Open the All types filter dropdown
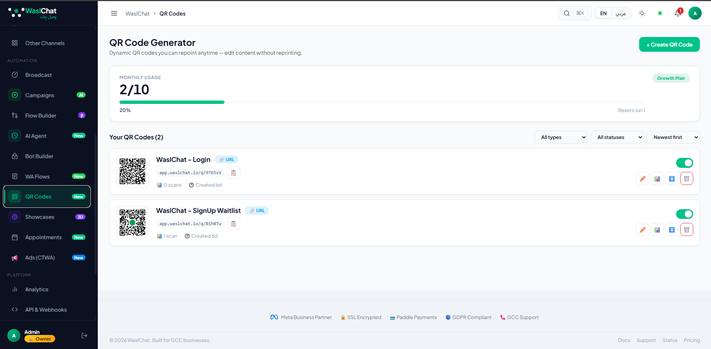Image resolution: width=711 pixels, height=349 pixels. [x=561, y=137]
